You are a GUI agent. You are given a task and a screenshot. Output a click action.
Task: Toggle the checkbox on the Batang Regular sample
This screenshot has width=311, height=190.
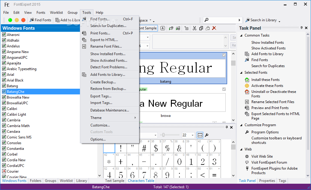(x=224, y=55)
